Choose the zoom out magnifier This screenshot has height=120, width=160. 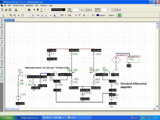point(15,15)
